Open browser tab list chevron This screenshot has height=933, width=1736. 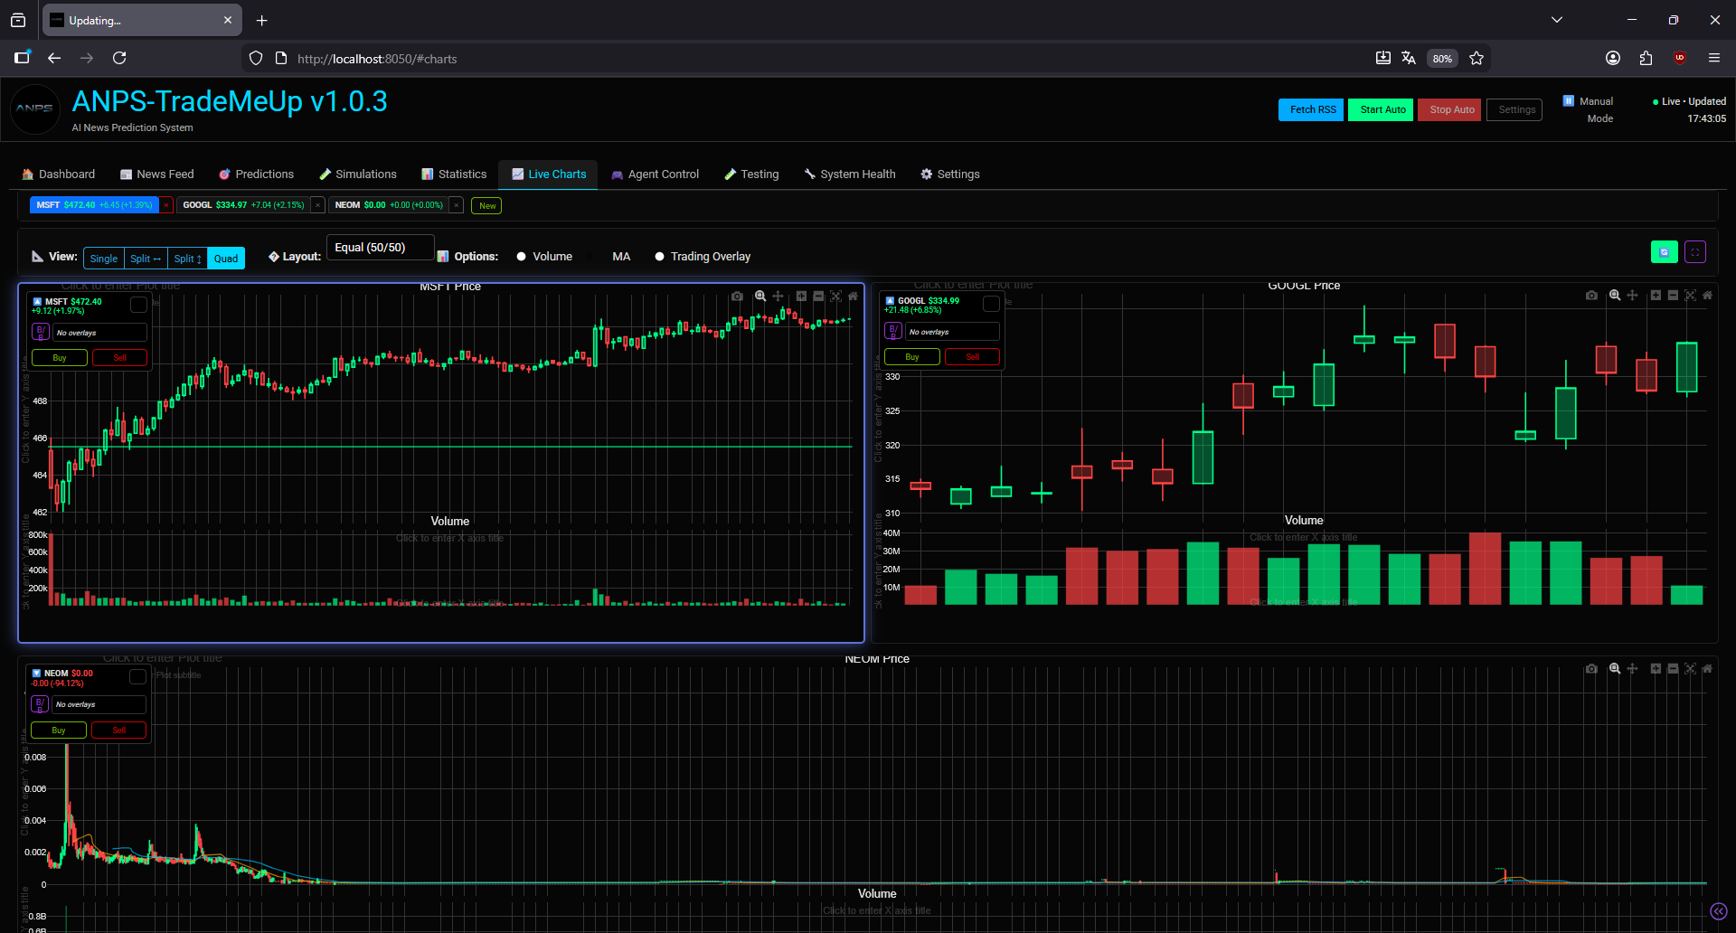point(1557,20)
